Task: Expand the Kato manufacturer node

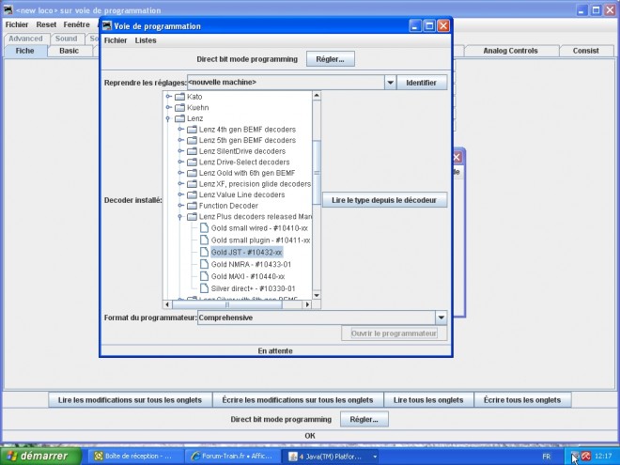Action: 169,97
